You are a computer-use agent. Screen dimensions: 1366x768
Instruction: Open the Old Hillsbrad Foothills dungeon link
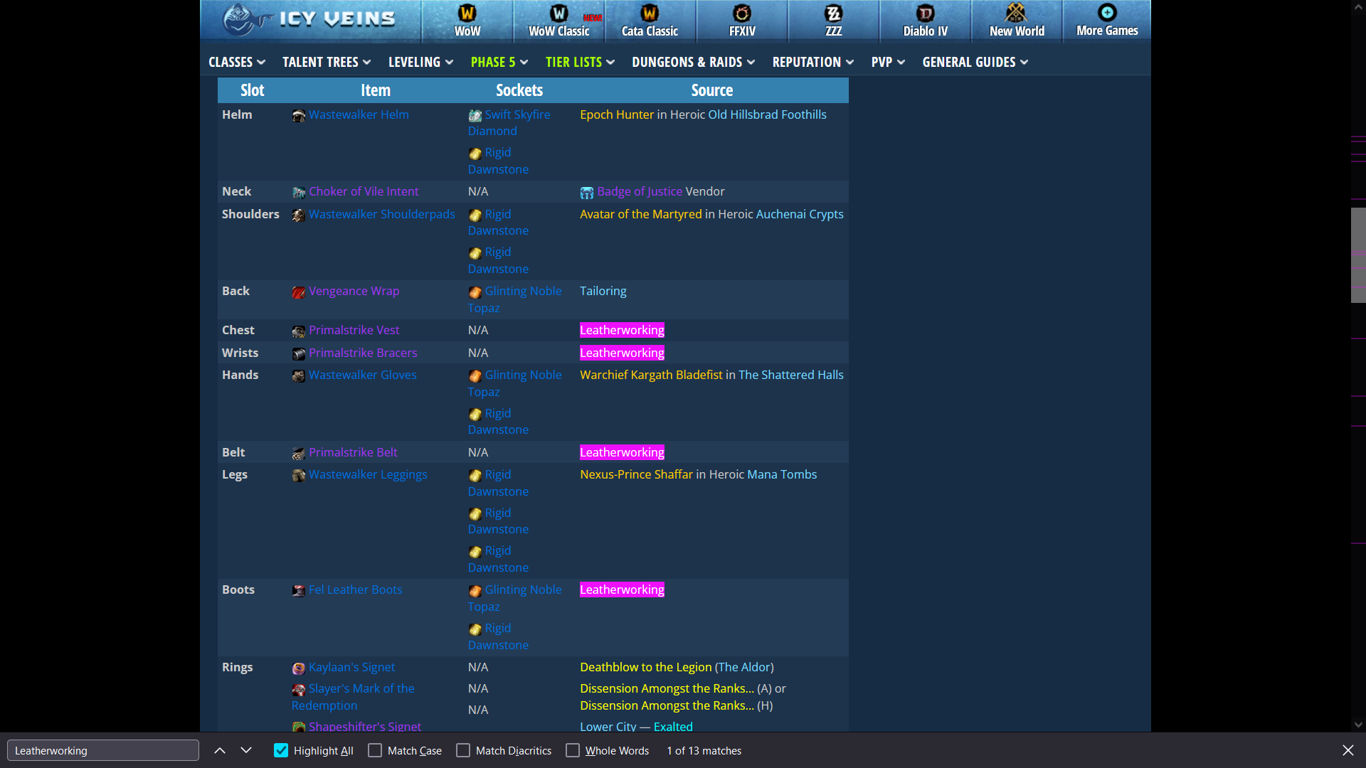(x=767, y=114)
